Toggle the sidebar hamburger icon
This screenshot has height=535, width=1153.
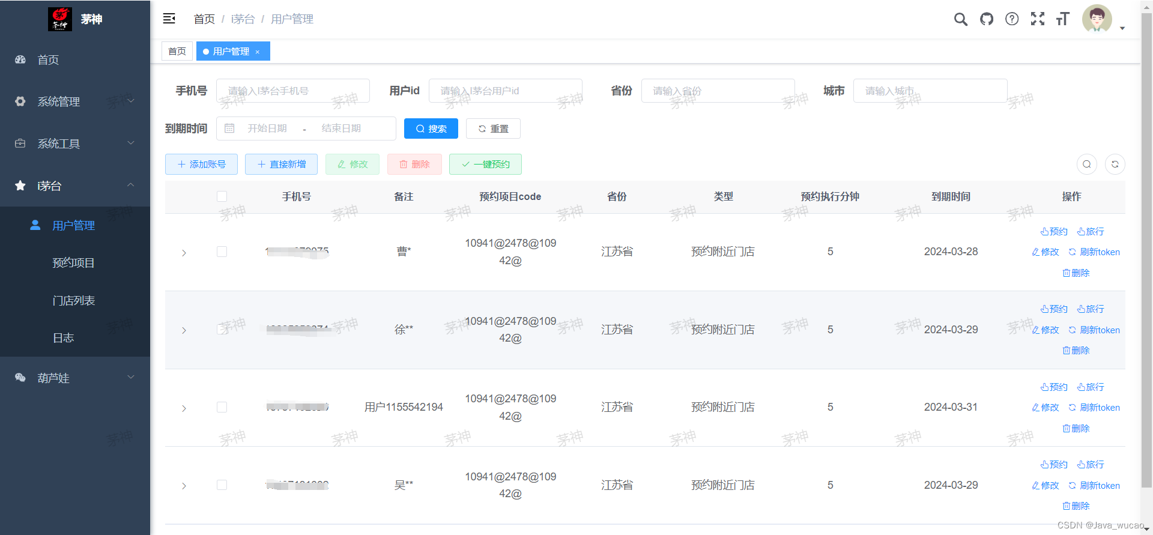(x=169, y=19)
